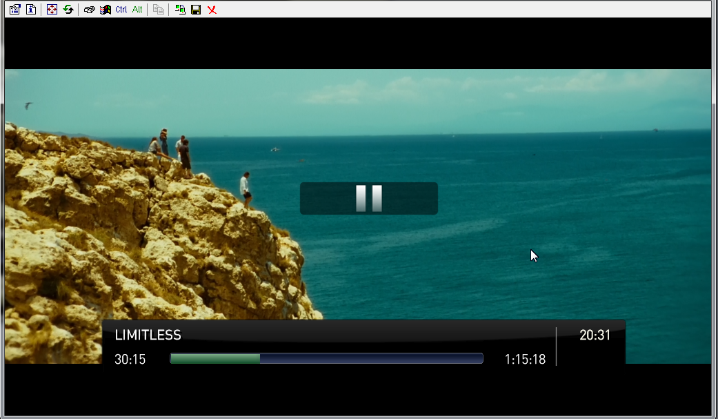Start a new connection via the two-computers icon
This screenshot has height=419, width=718.
(180, 9)
